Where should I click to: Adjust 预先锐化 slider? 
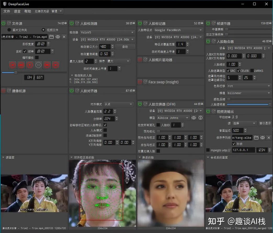(180, 131)
